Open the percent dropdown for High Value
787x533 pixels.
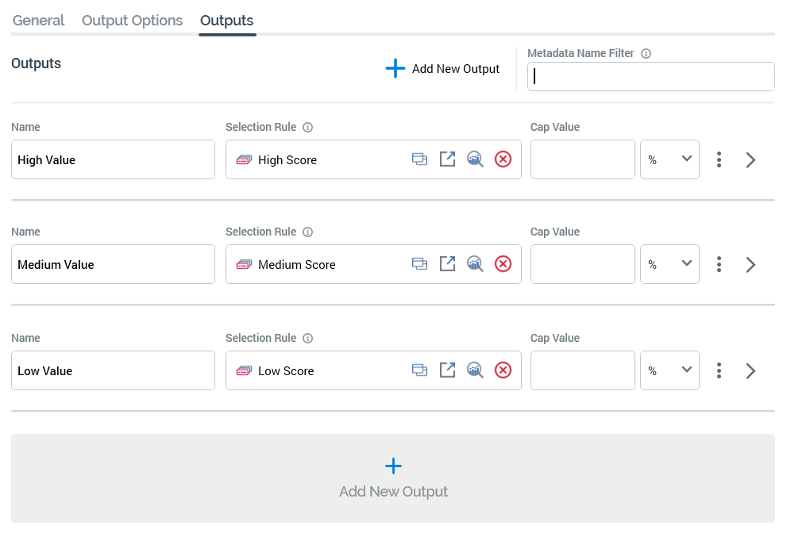coord(669,159)
